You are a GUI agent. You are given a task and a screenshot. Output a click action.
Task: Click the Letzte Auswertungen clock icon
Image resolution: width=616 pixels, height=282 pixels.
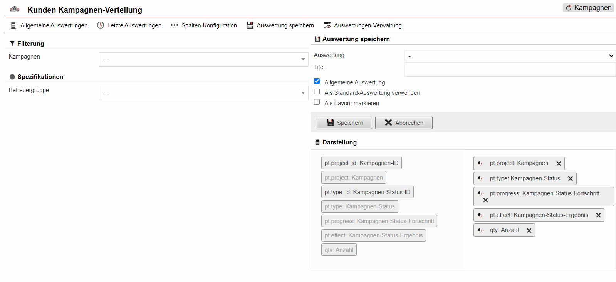point(101,25)
